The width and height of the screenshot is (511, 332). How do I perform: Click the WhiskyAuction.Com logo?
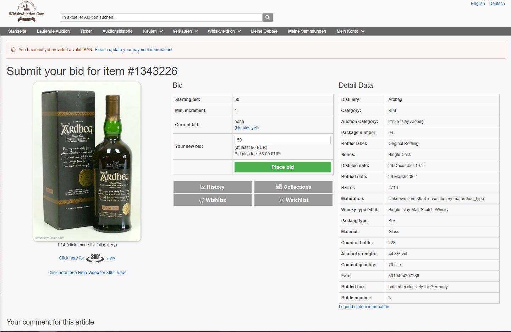tap(27, 12)
